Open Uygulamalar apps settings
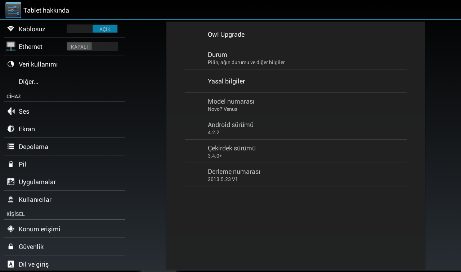 [x=64, y=182]
